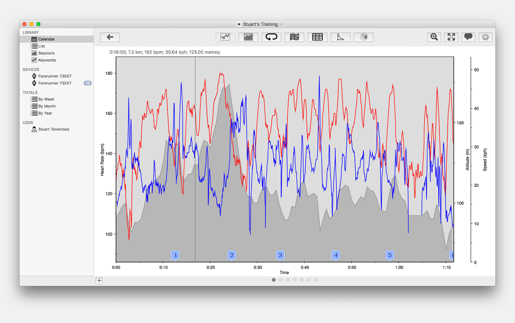515x323 pixels.
Task: Click the plus button below the sidebar
Action: click(x=99, y=281)
